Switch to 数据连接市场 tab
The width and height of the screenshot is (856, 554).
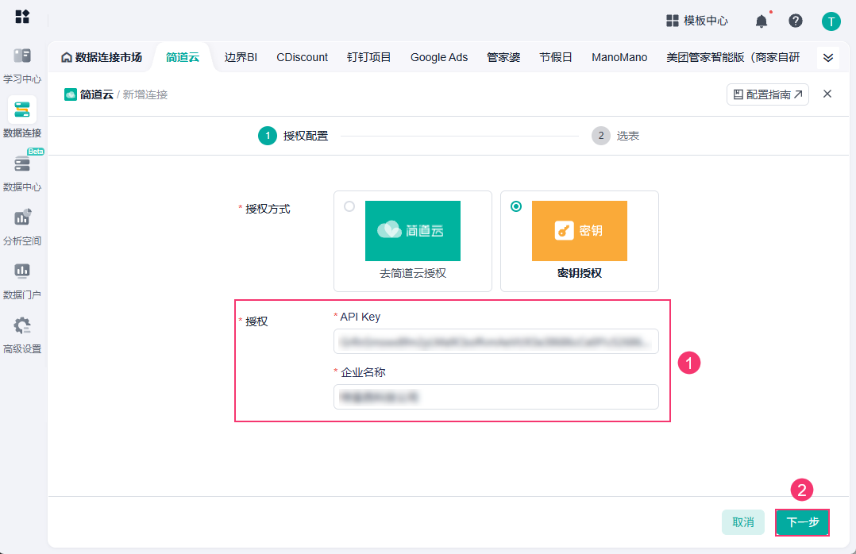point(102,57)
